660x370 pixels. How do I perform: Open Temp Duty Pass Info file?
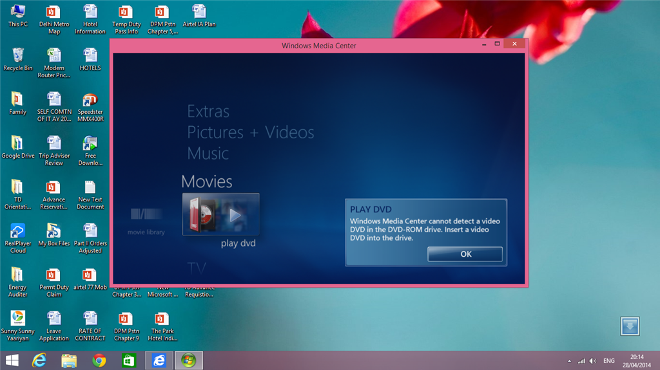click(126, 19)
